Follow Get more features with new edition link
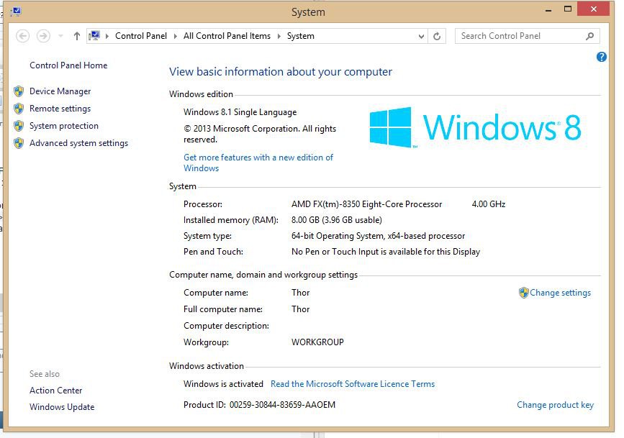 [258, 163]
